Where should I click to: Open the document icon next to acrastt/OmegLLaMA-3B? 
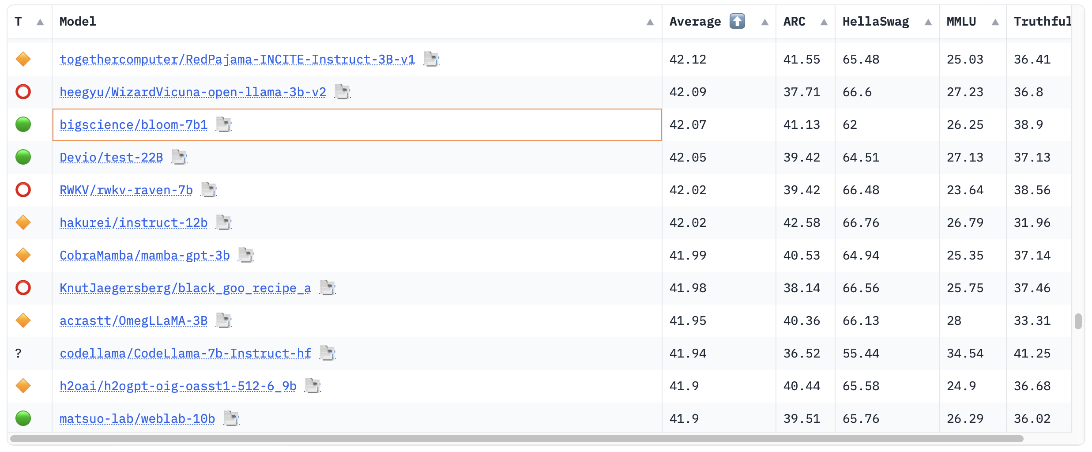(x=223, y=320)
